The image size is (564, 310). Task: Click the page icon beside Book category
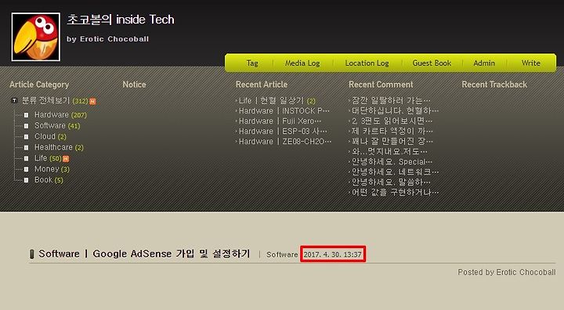(27, 180)
